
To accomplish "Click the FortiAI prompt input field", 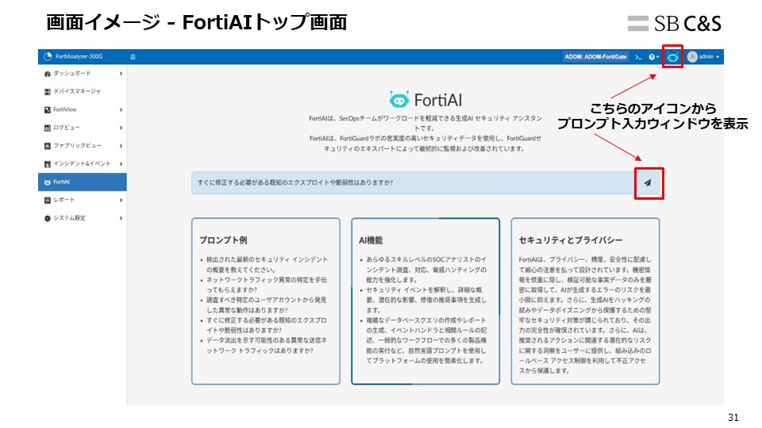I will 413,182.
